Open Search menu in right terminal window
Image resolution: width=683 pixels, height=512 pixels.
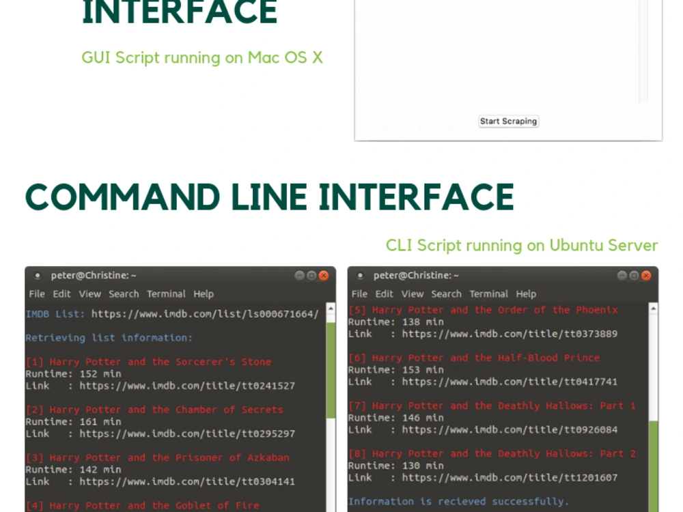click(446, 294)
